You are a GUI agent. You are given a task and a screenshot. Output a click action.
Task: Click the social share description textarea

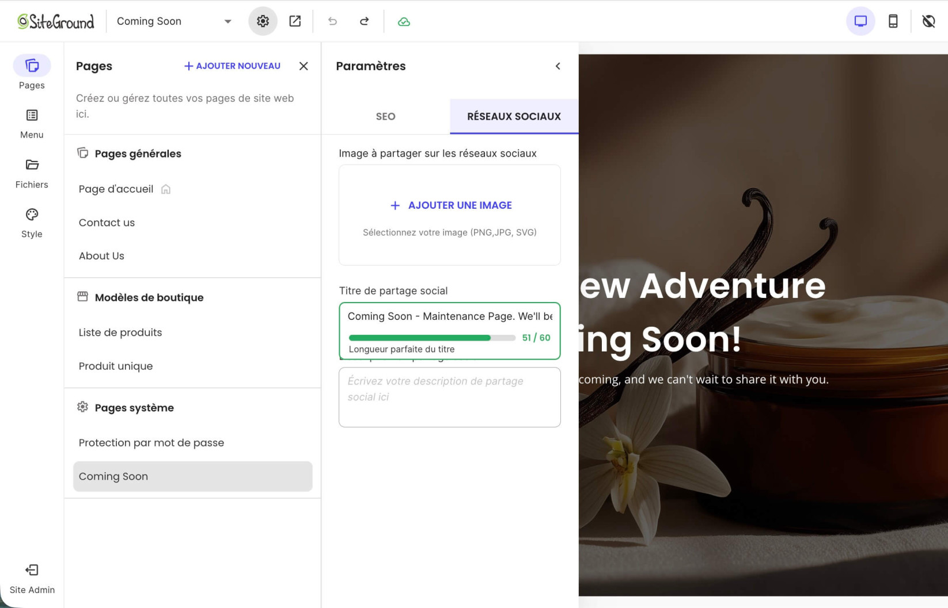click(450, 397)
